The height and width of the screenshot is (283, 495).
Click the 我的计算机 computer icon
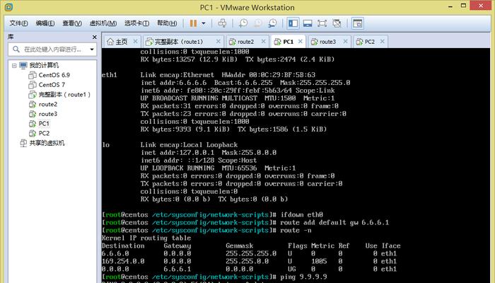23,65
